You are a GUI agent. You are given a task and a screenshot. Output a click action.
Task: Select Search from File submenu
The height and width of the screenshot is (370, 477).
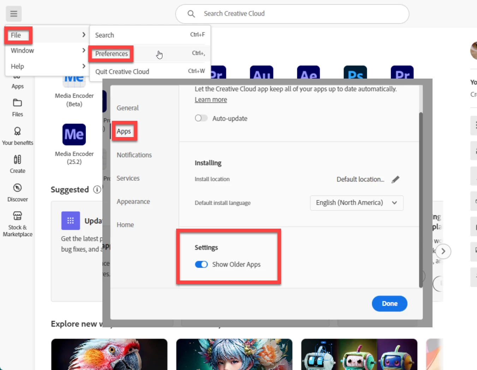(150, 35)
